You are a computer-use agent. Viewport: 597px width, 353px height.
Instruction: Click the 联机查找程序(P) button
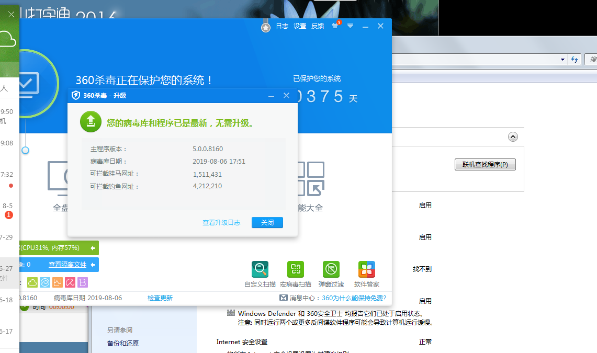[485, 164]
